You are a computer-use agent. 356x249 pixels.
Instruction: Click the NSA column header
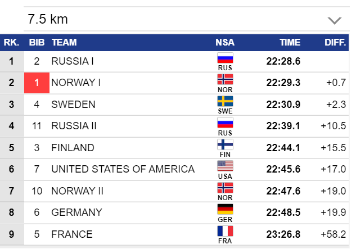point(225,42)
